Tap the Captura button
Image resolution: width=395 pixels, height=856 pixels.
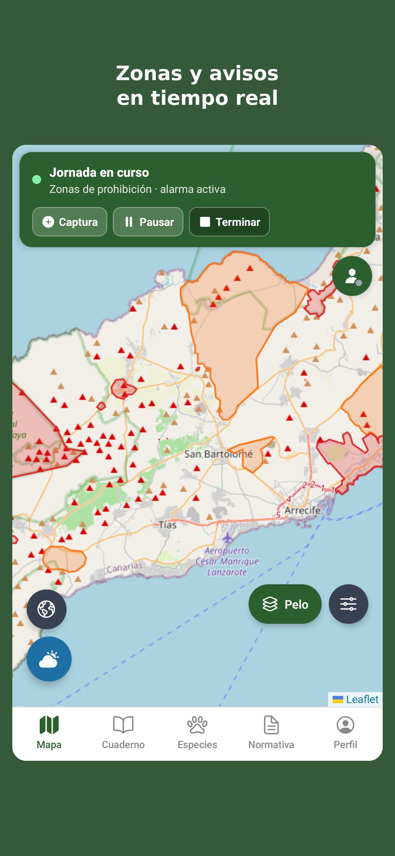[x=70, y=222]
